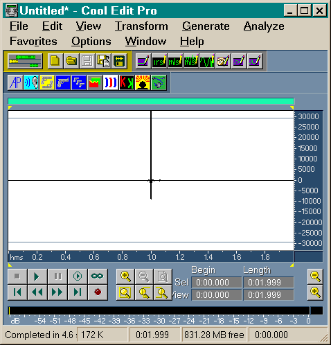The width and height of the screenshot is (331, 345).
Task: Click the circled play button
Action: click(78, 276)
